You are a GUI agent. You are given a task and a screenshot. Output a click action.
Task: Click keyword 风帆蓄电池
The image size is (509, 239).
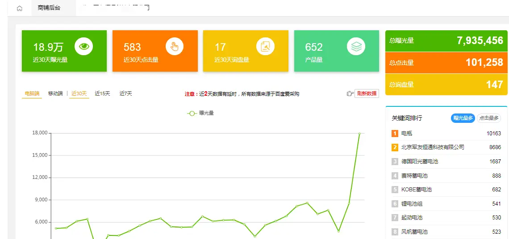[414, 232]
